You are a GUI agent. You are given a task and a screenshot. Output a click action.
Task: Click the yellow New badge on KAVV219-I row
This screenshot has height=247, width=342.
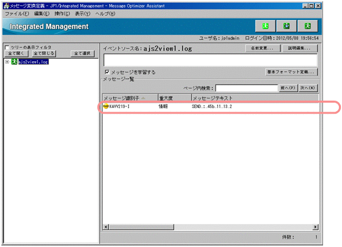point(106,106)
